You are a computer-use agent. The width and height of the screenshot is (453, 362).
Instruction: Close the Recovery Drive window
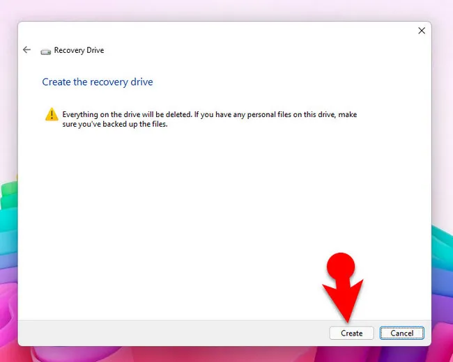pos(421,31)
